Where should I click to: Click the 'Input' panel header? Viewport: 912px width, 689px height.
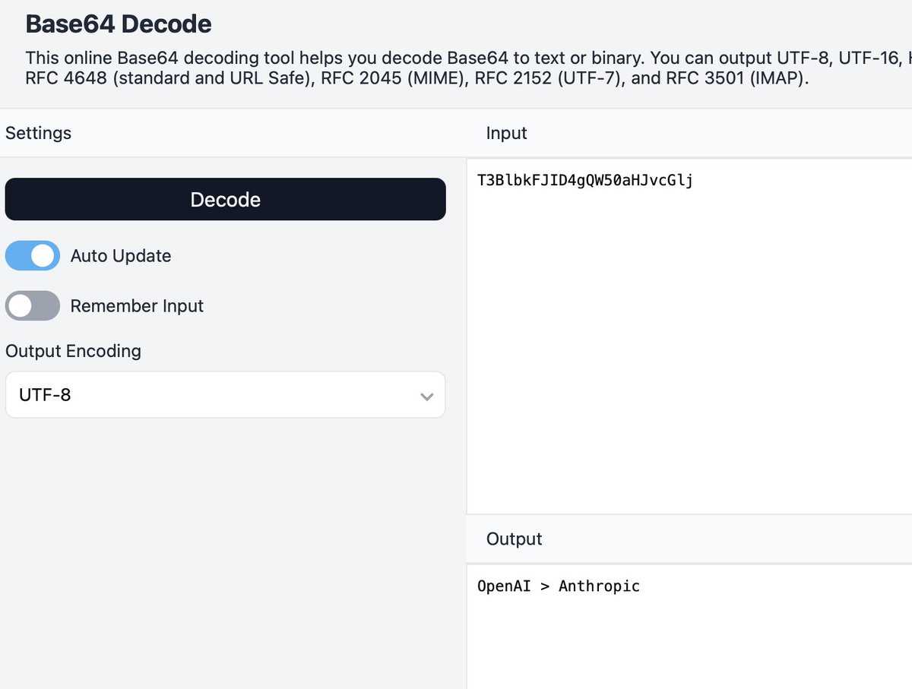(506, 133)
